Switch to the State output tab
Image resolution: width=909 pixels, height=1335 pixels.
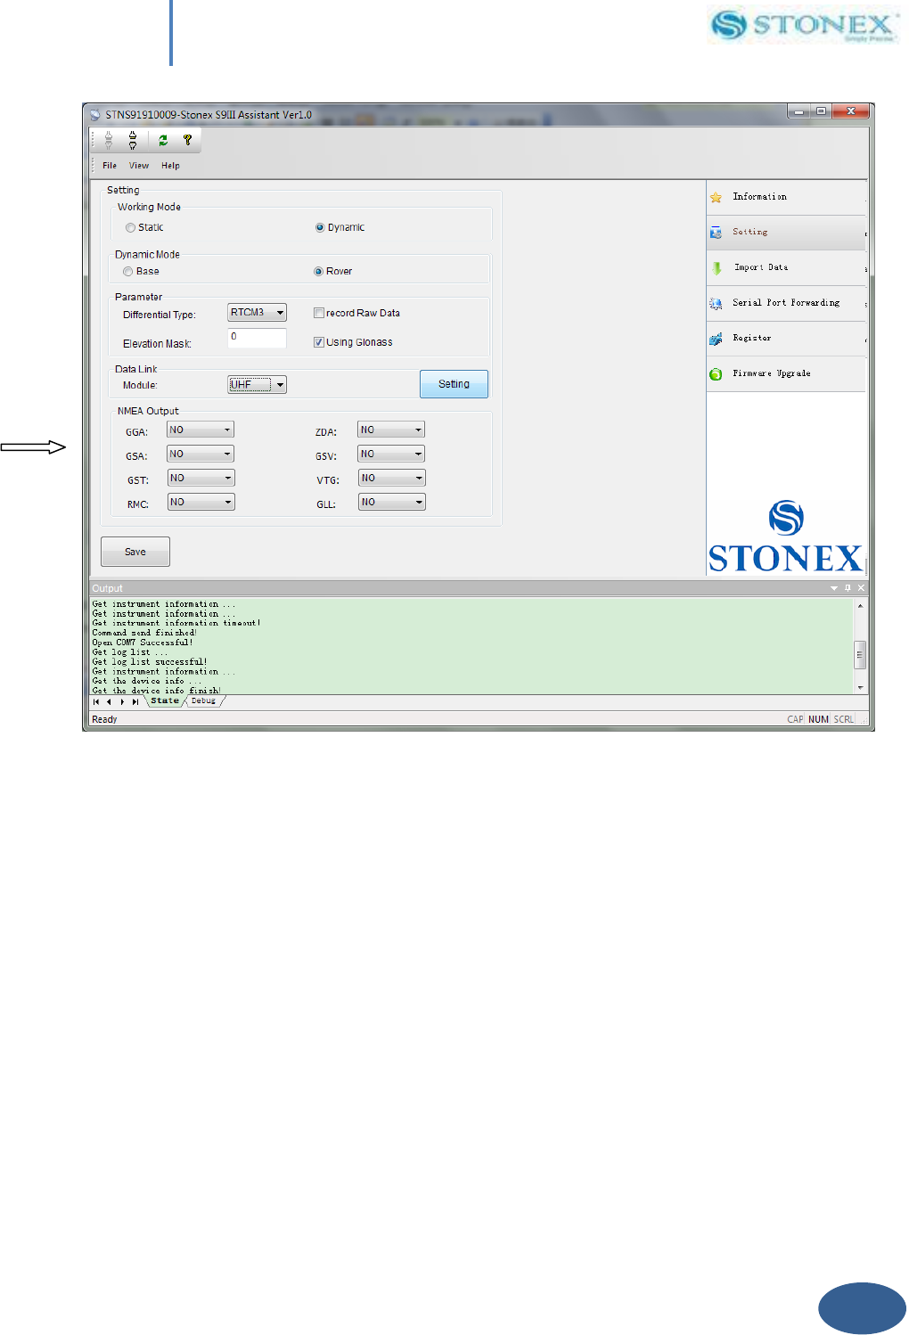coord(165,701)
